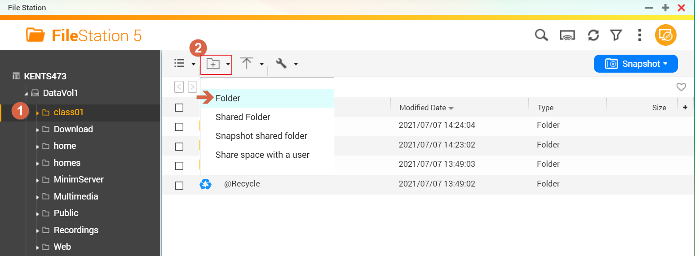Select Shared Folder menu entry
The height and width of the screenshot is (256, 695).
(243, 117)
